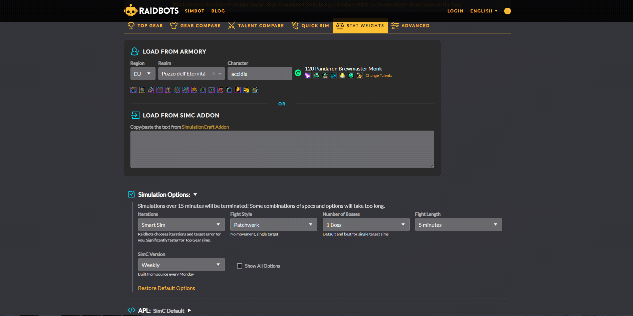This screenshot has height=316, width=633.
Task: Refresh the character with the green reload icon
Action: 298,73
